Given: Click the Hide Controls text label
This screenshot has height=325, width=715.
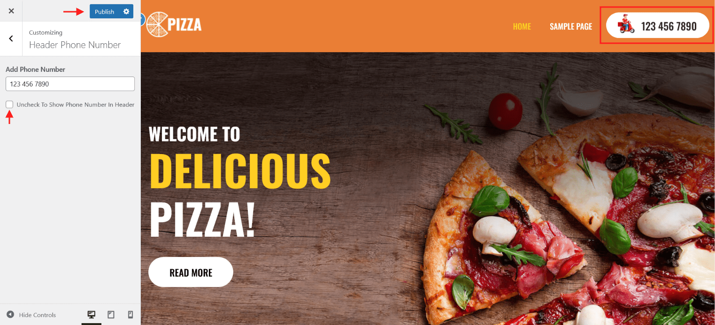Looking at the screenshot, I should pos(38,315).
